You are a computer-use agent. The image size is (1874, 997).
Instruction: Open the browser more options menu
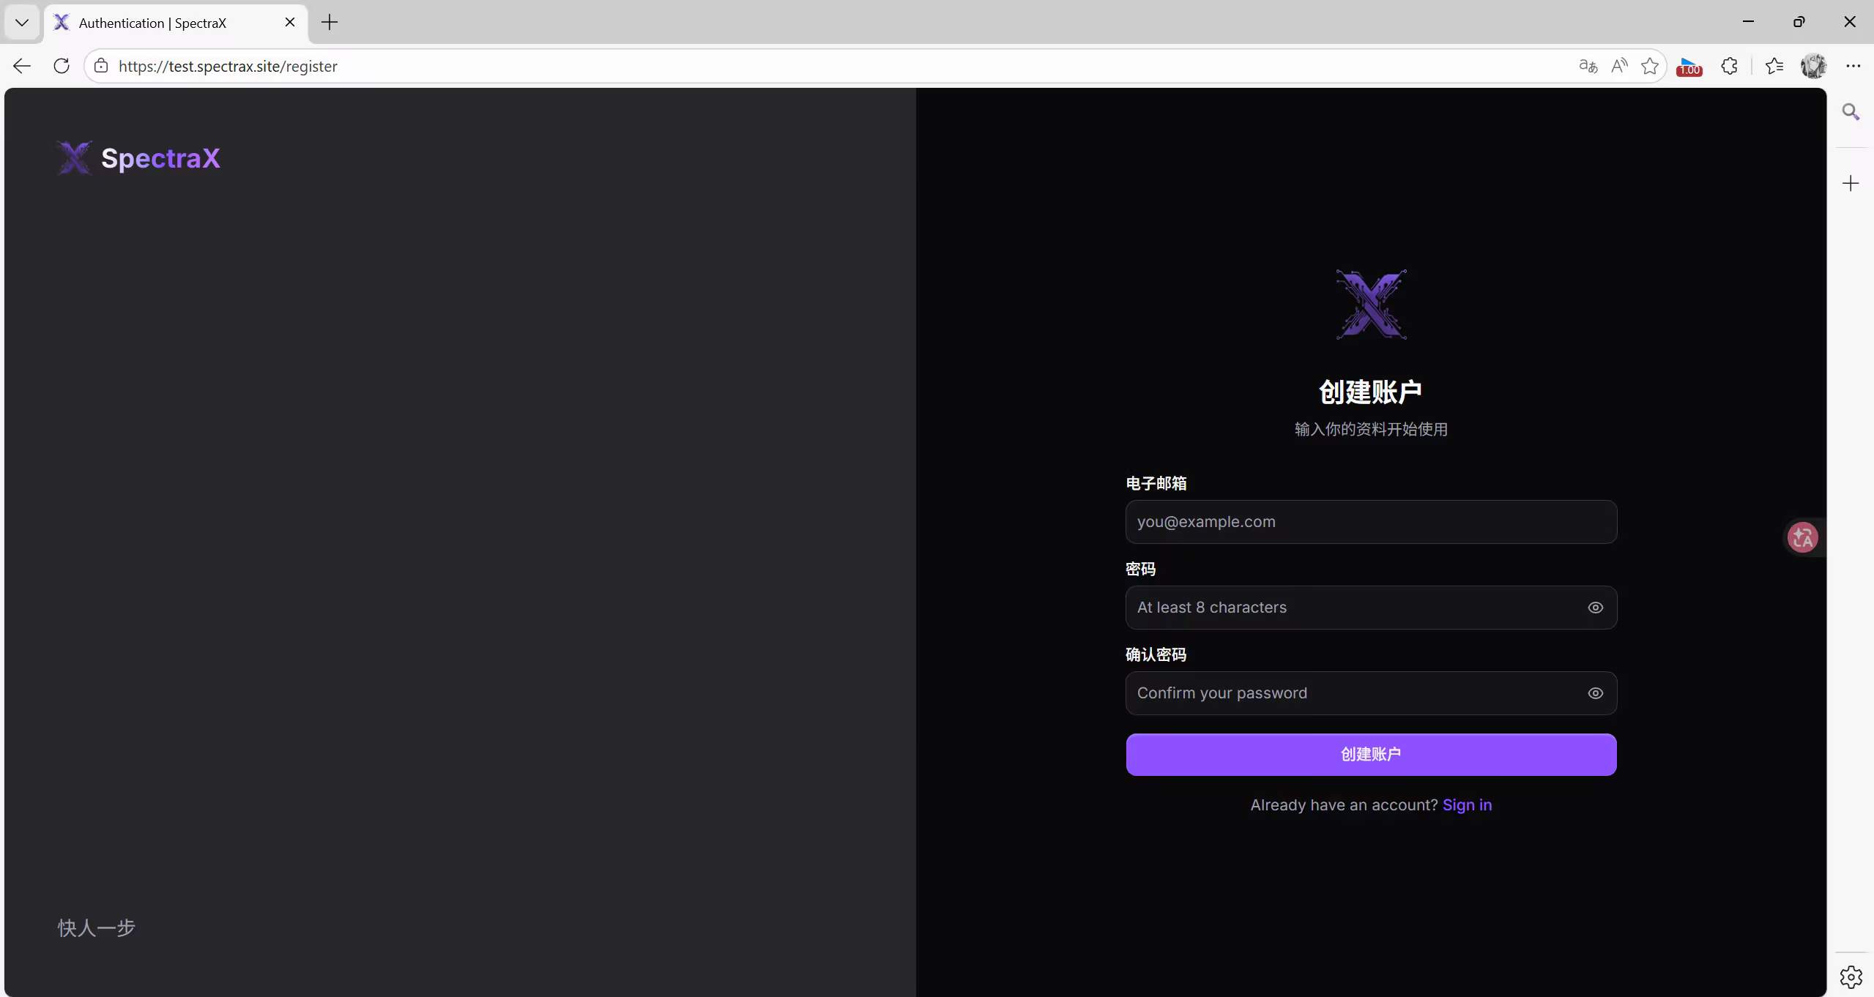pos(1853,66)
